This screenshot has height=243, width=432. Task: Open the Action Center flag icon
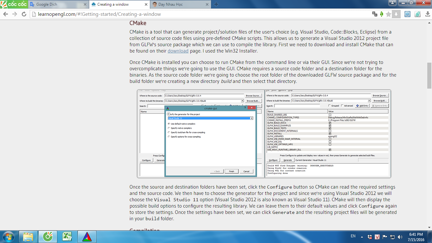click(385, 237)
